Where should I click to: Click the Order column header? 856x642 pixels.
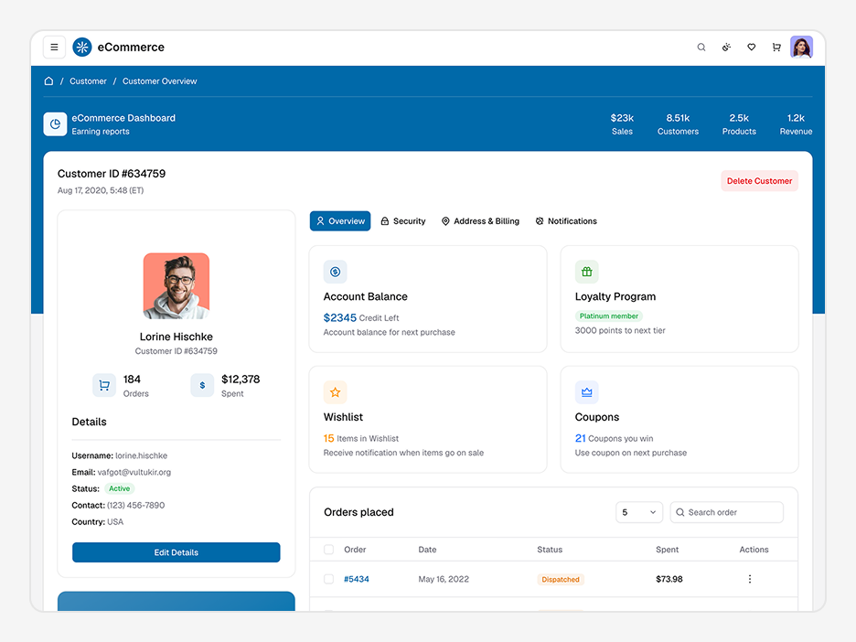pyautogui.click(x=355, y=550)
